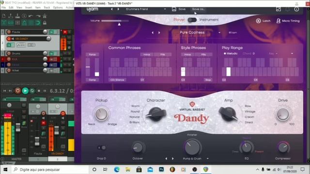Click the Damp button below the sliders
Viewport: 310px width, 174px height.
click(93, 80)
